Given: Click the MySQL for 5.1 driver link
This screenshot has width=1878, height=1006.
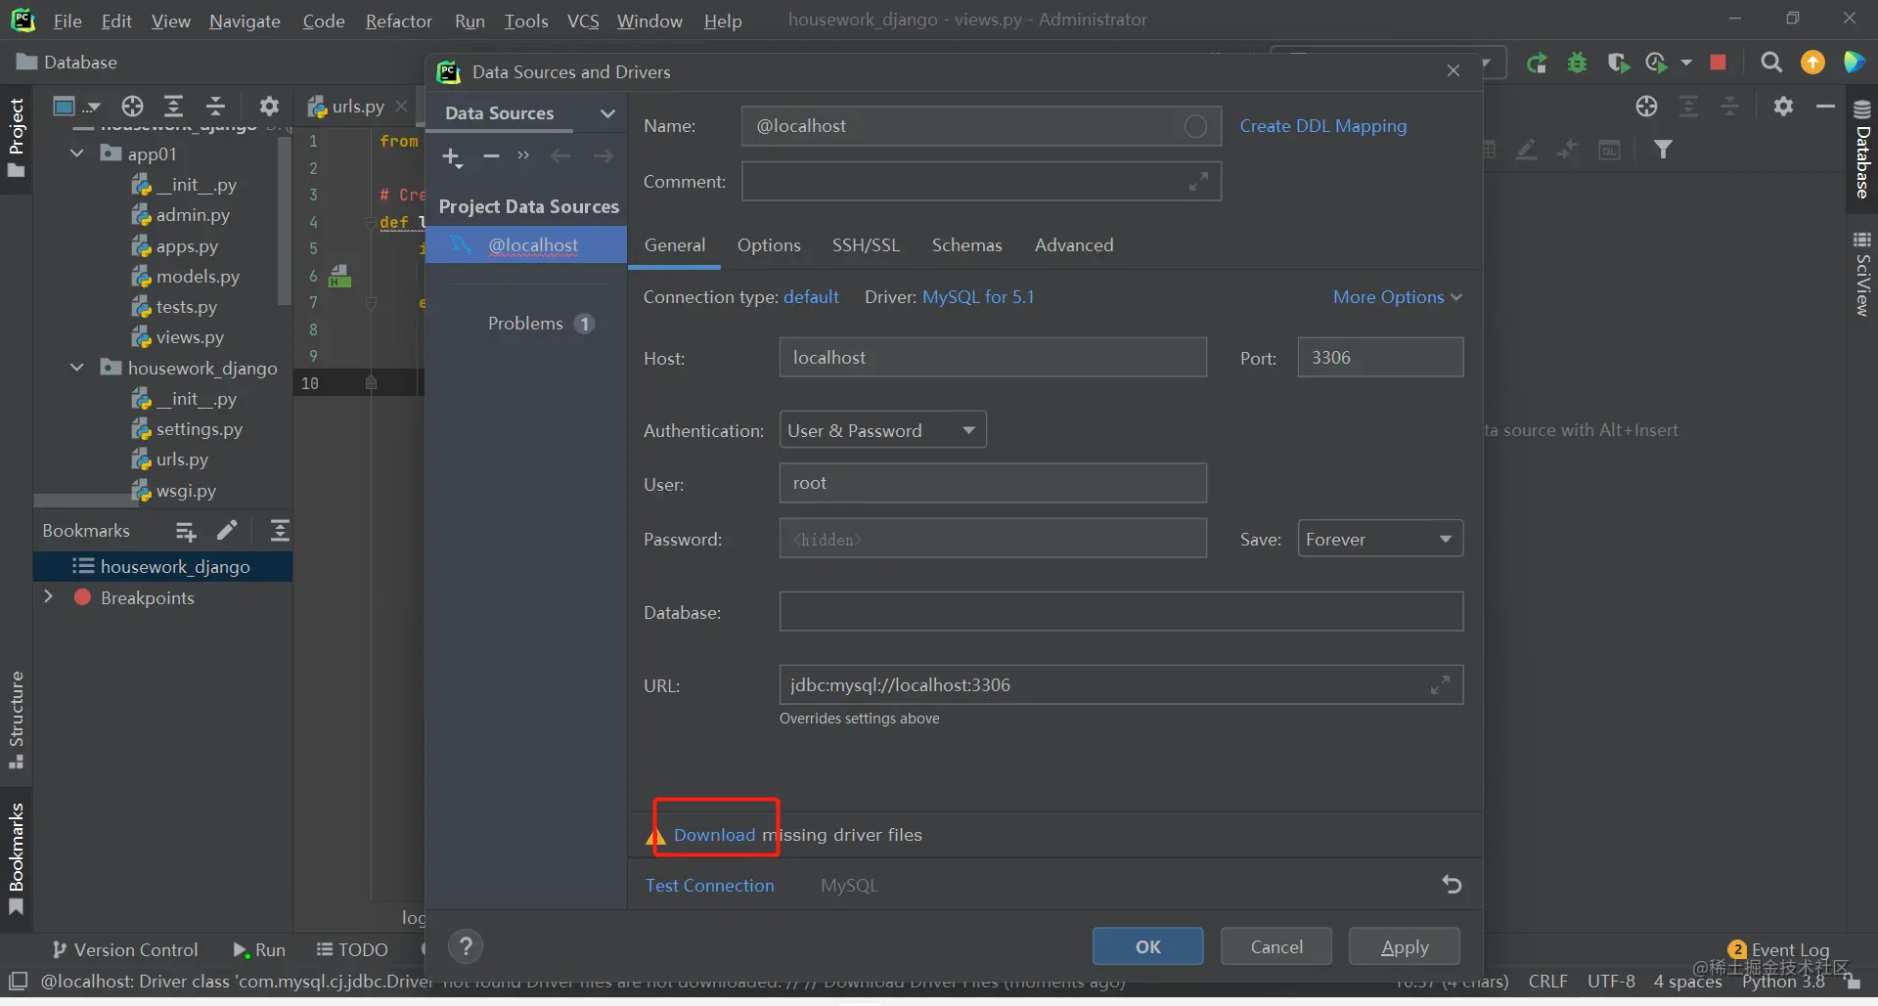Looking at the screenshot, I should click(x=978, y=297).
